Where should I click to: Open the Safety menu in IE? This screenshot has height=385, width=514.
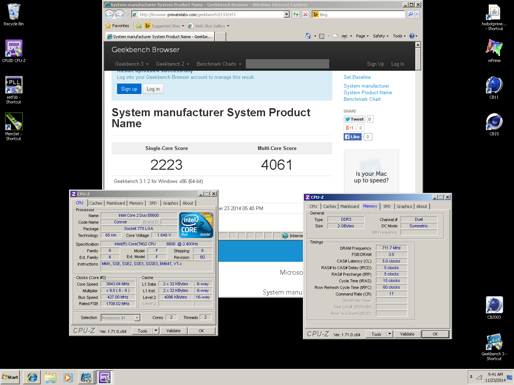380,36
